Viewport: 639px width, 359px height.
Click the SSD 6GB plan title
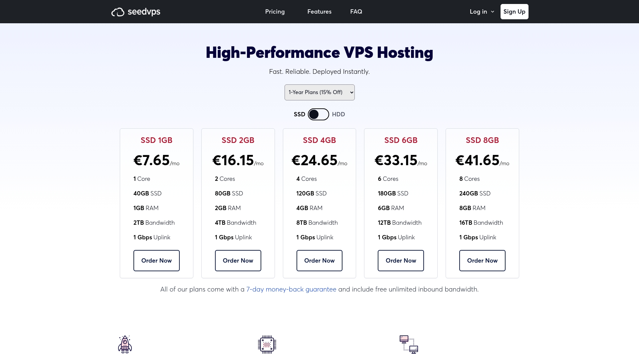pos(401,140)
